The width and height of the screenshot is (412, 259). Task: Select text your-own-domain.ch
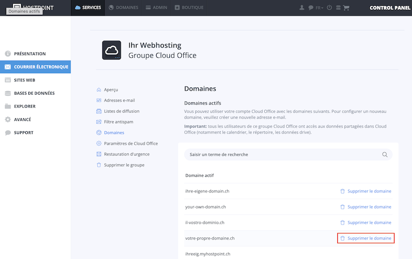pyautogui.click(x=205, y=207)
